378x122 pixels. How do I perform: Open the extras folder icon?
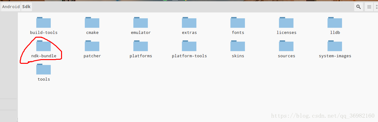pos(189,22)
